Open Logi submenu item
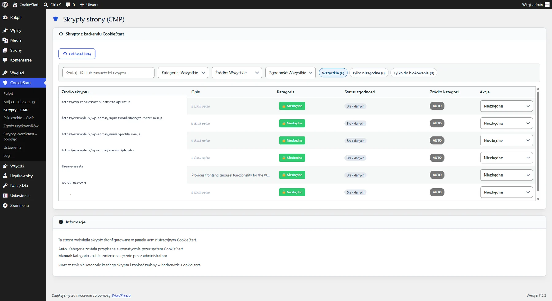The image size is (552, 301). coord(7,155)
